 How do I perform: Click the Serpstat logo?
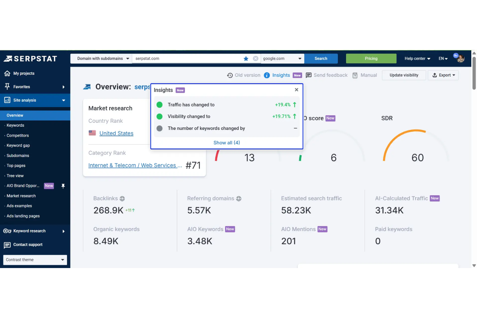[x=31, y=59]
